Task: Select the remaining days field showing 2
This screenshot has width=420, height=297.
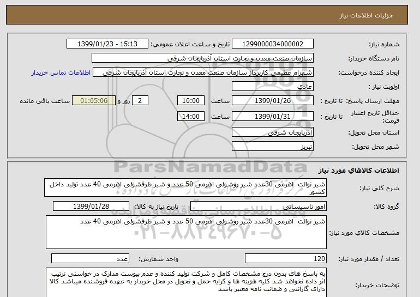Action: point(140,101)
